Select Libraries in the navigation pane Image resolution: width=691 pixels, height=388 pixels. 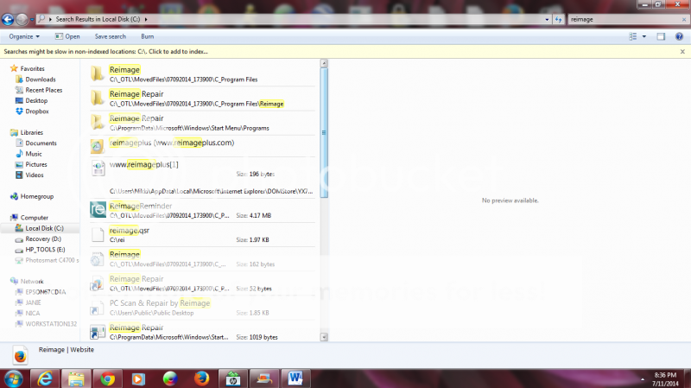tap(31, 132)
